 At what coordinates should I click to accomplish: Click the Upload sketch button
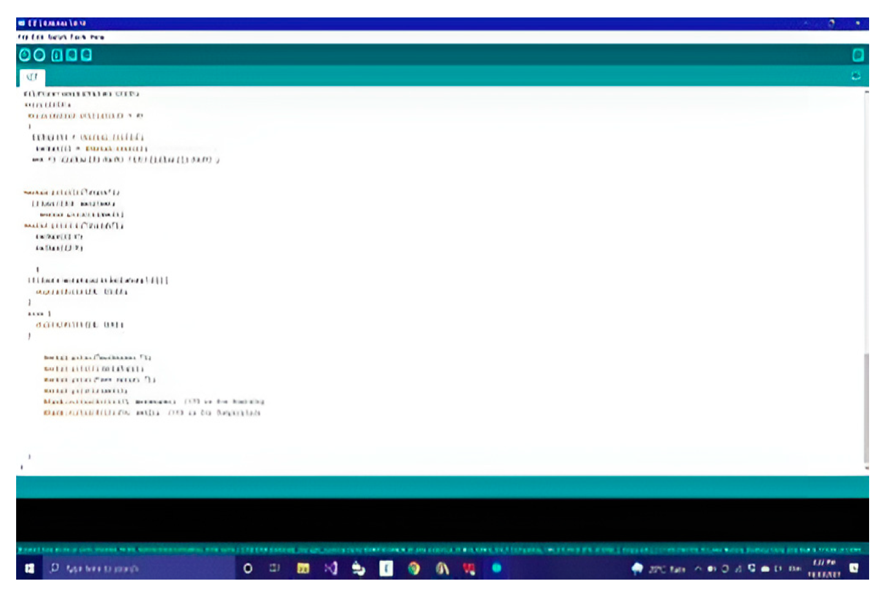(x=39, y=56)
